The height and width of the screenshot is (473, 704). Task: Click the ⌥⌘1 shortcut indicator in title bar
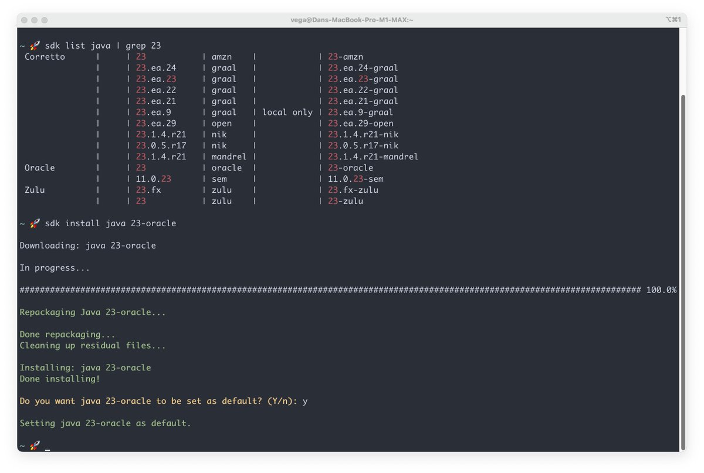tap(673, 20)
